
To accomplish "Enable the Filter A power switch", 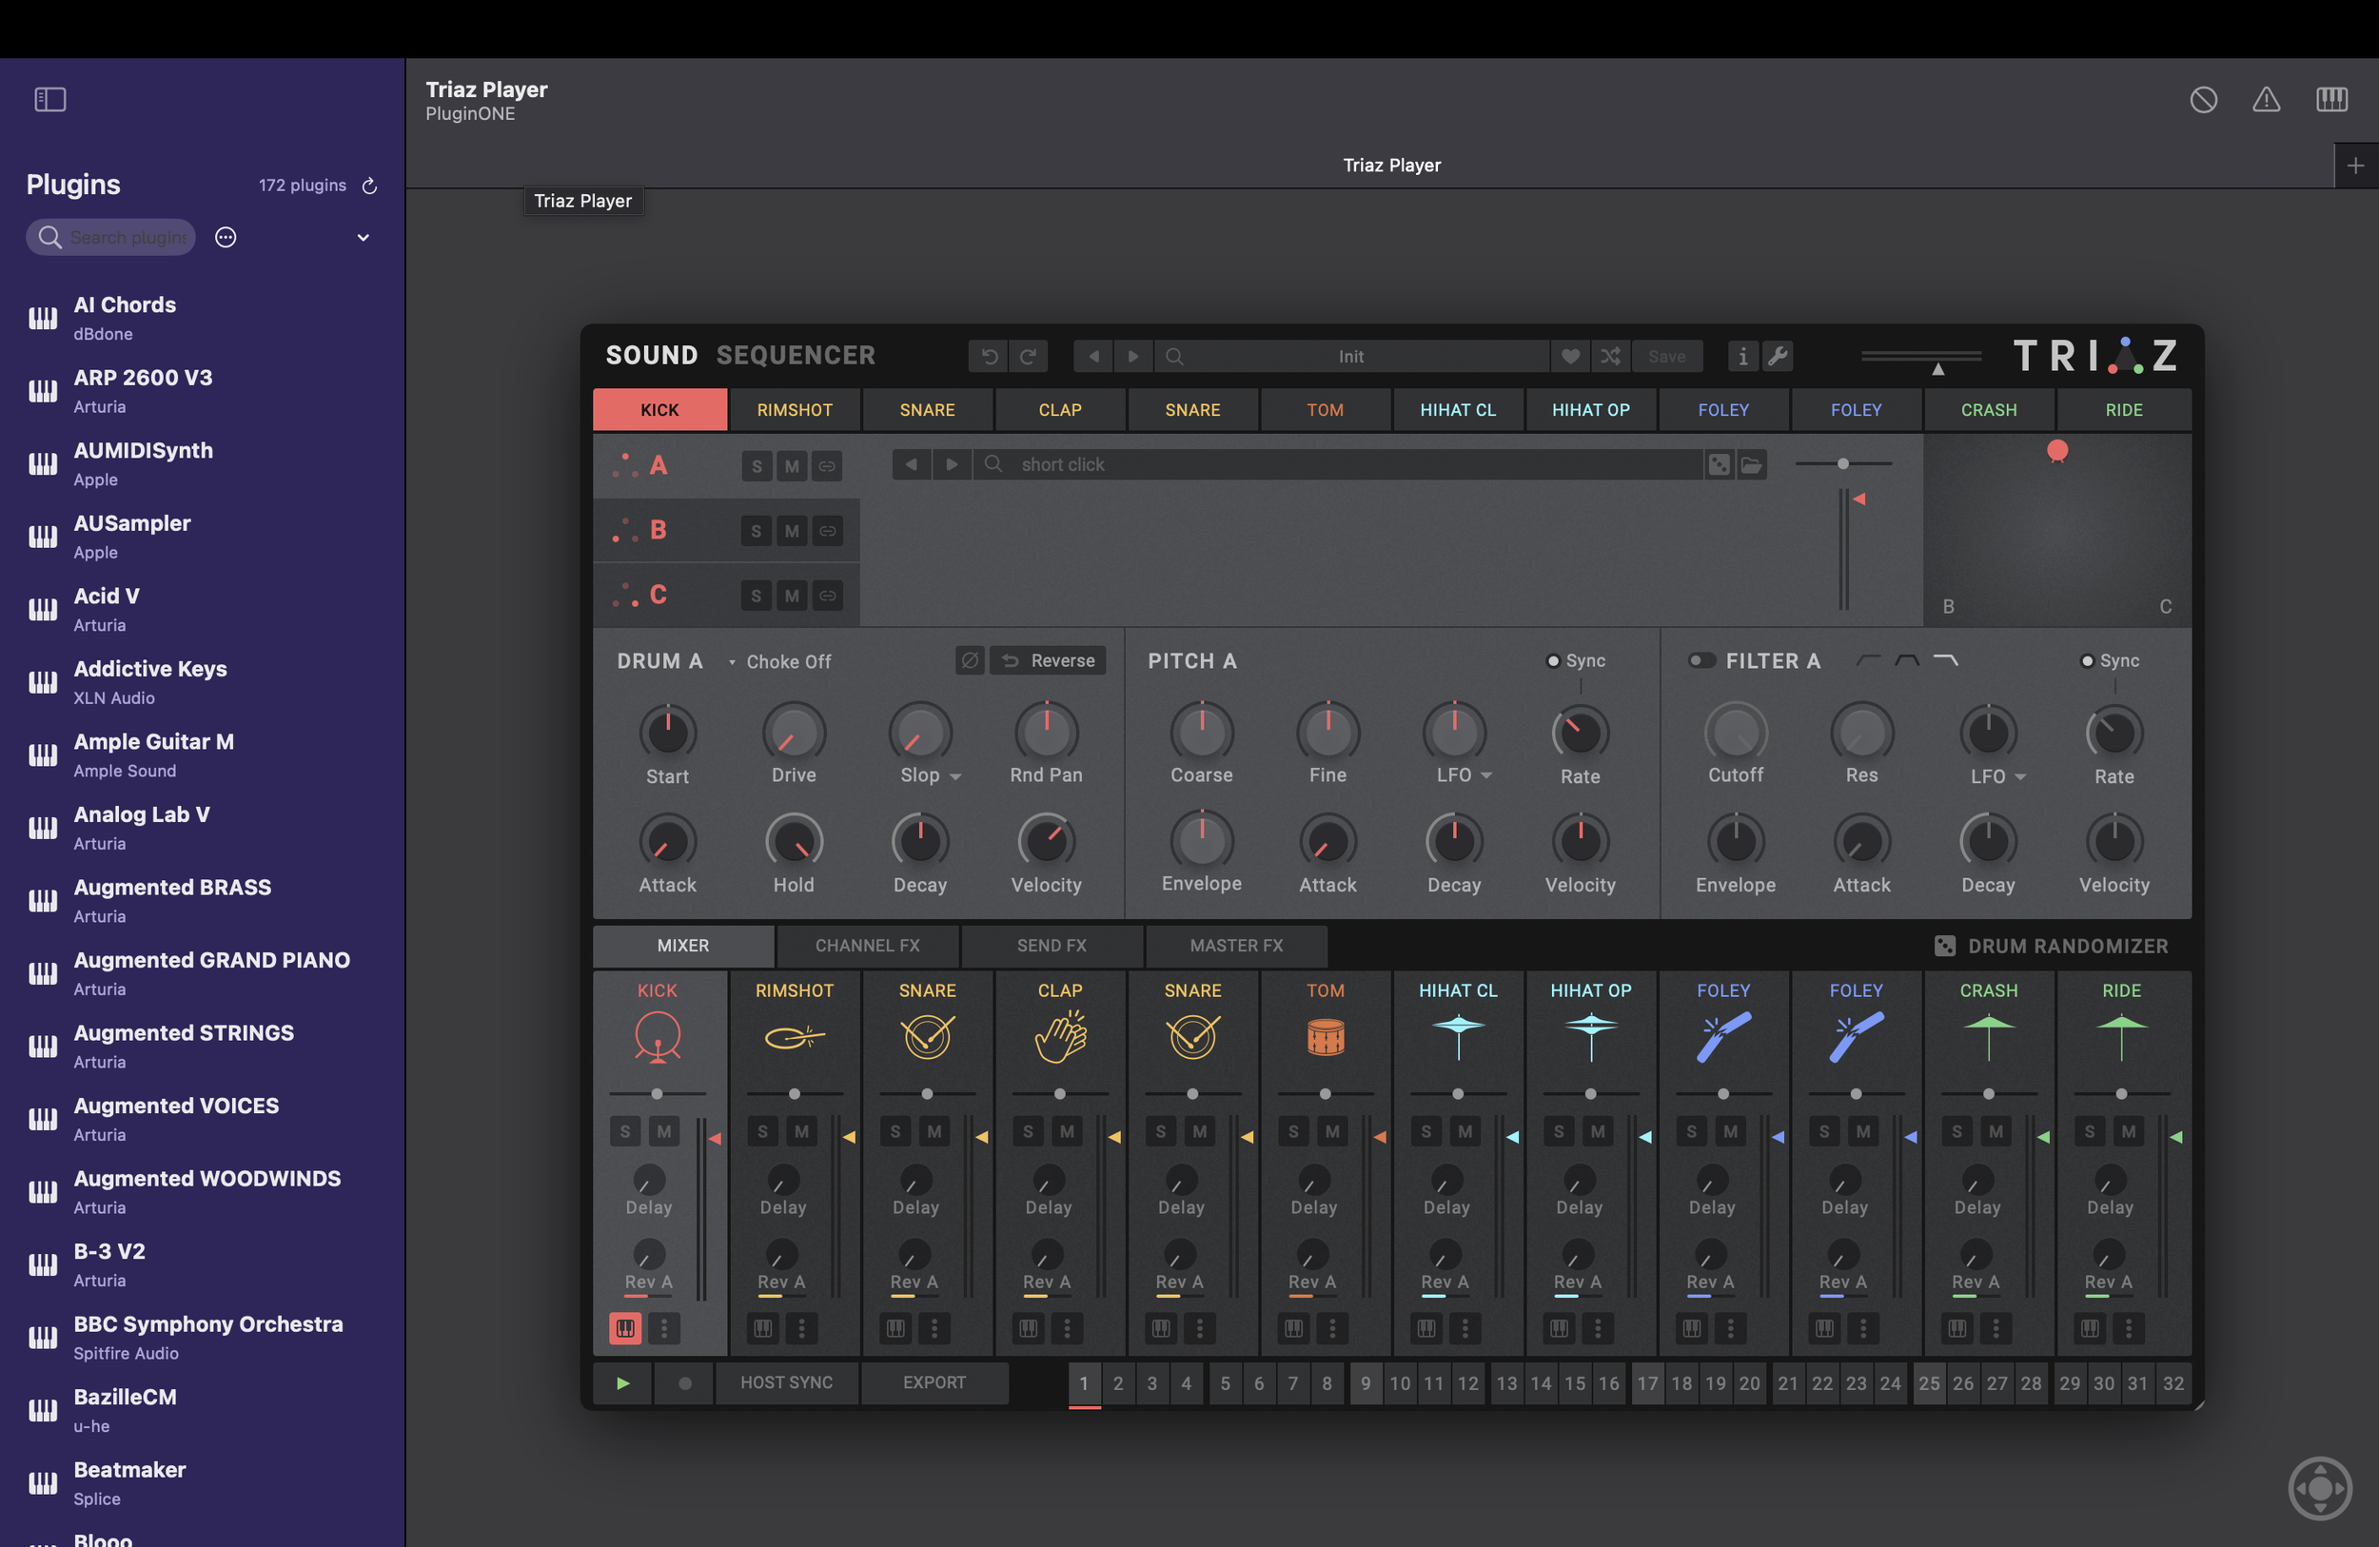I will pyautogui.click(x=1701, y=660).
